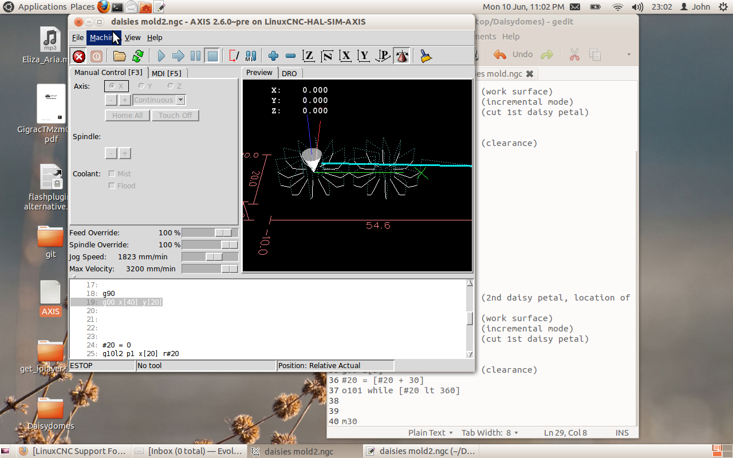The image size is (733, 458).
Task: Click Cut scissors in gedit toolbar
Action: tap(574, 54)
